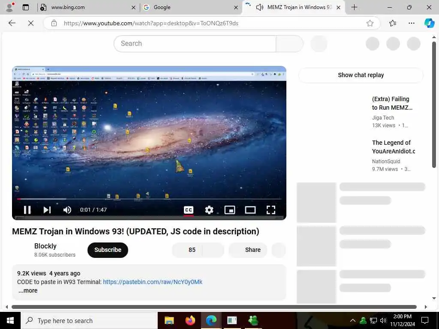Click the Subscribe button
439x329 pixels.
pyautogui.click(x=108, y=250)
